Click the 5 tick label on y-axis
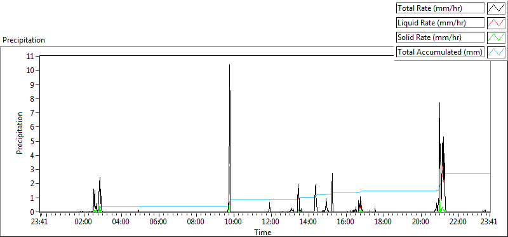 [33, 141]
